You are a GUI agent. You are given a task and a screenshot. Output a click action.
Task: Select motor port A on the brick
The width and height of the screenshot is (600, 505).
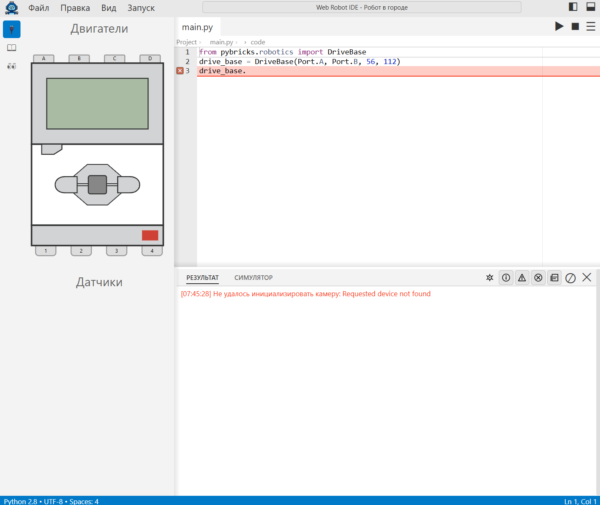(44, 59)
